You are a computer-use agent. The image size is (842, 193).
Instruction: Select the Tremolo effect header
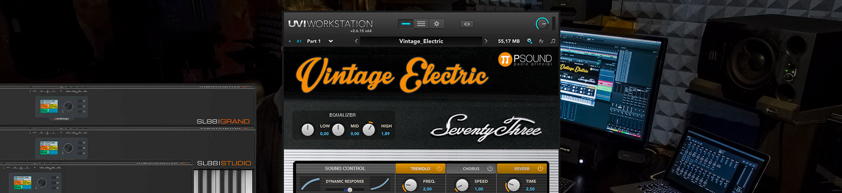(420, 168)
